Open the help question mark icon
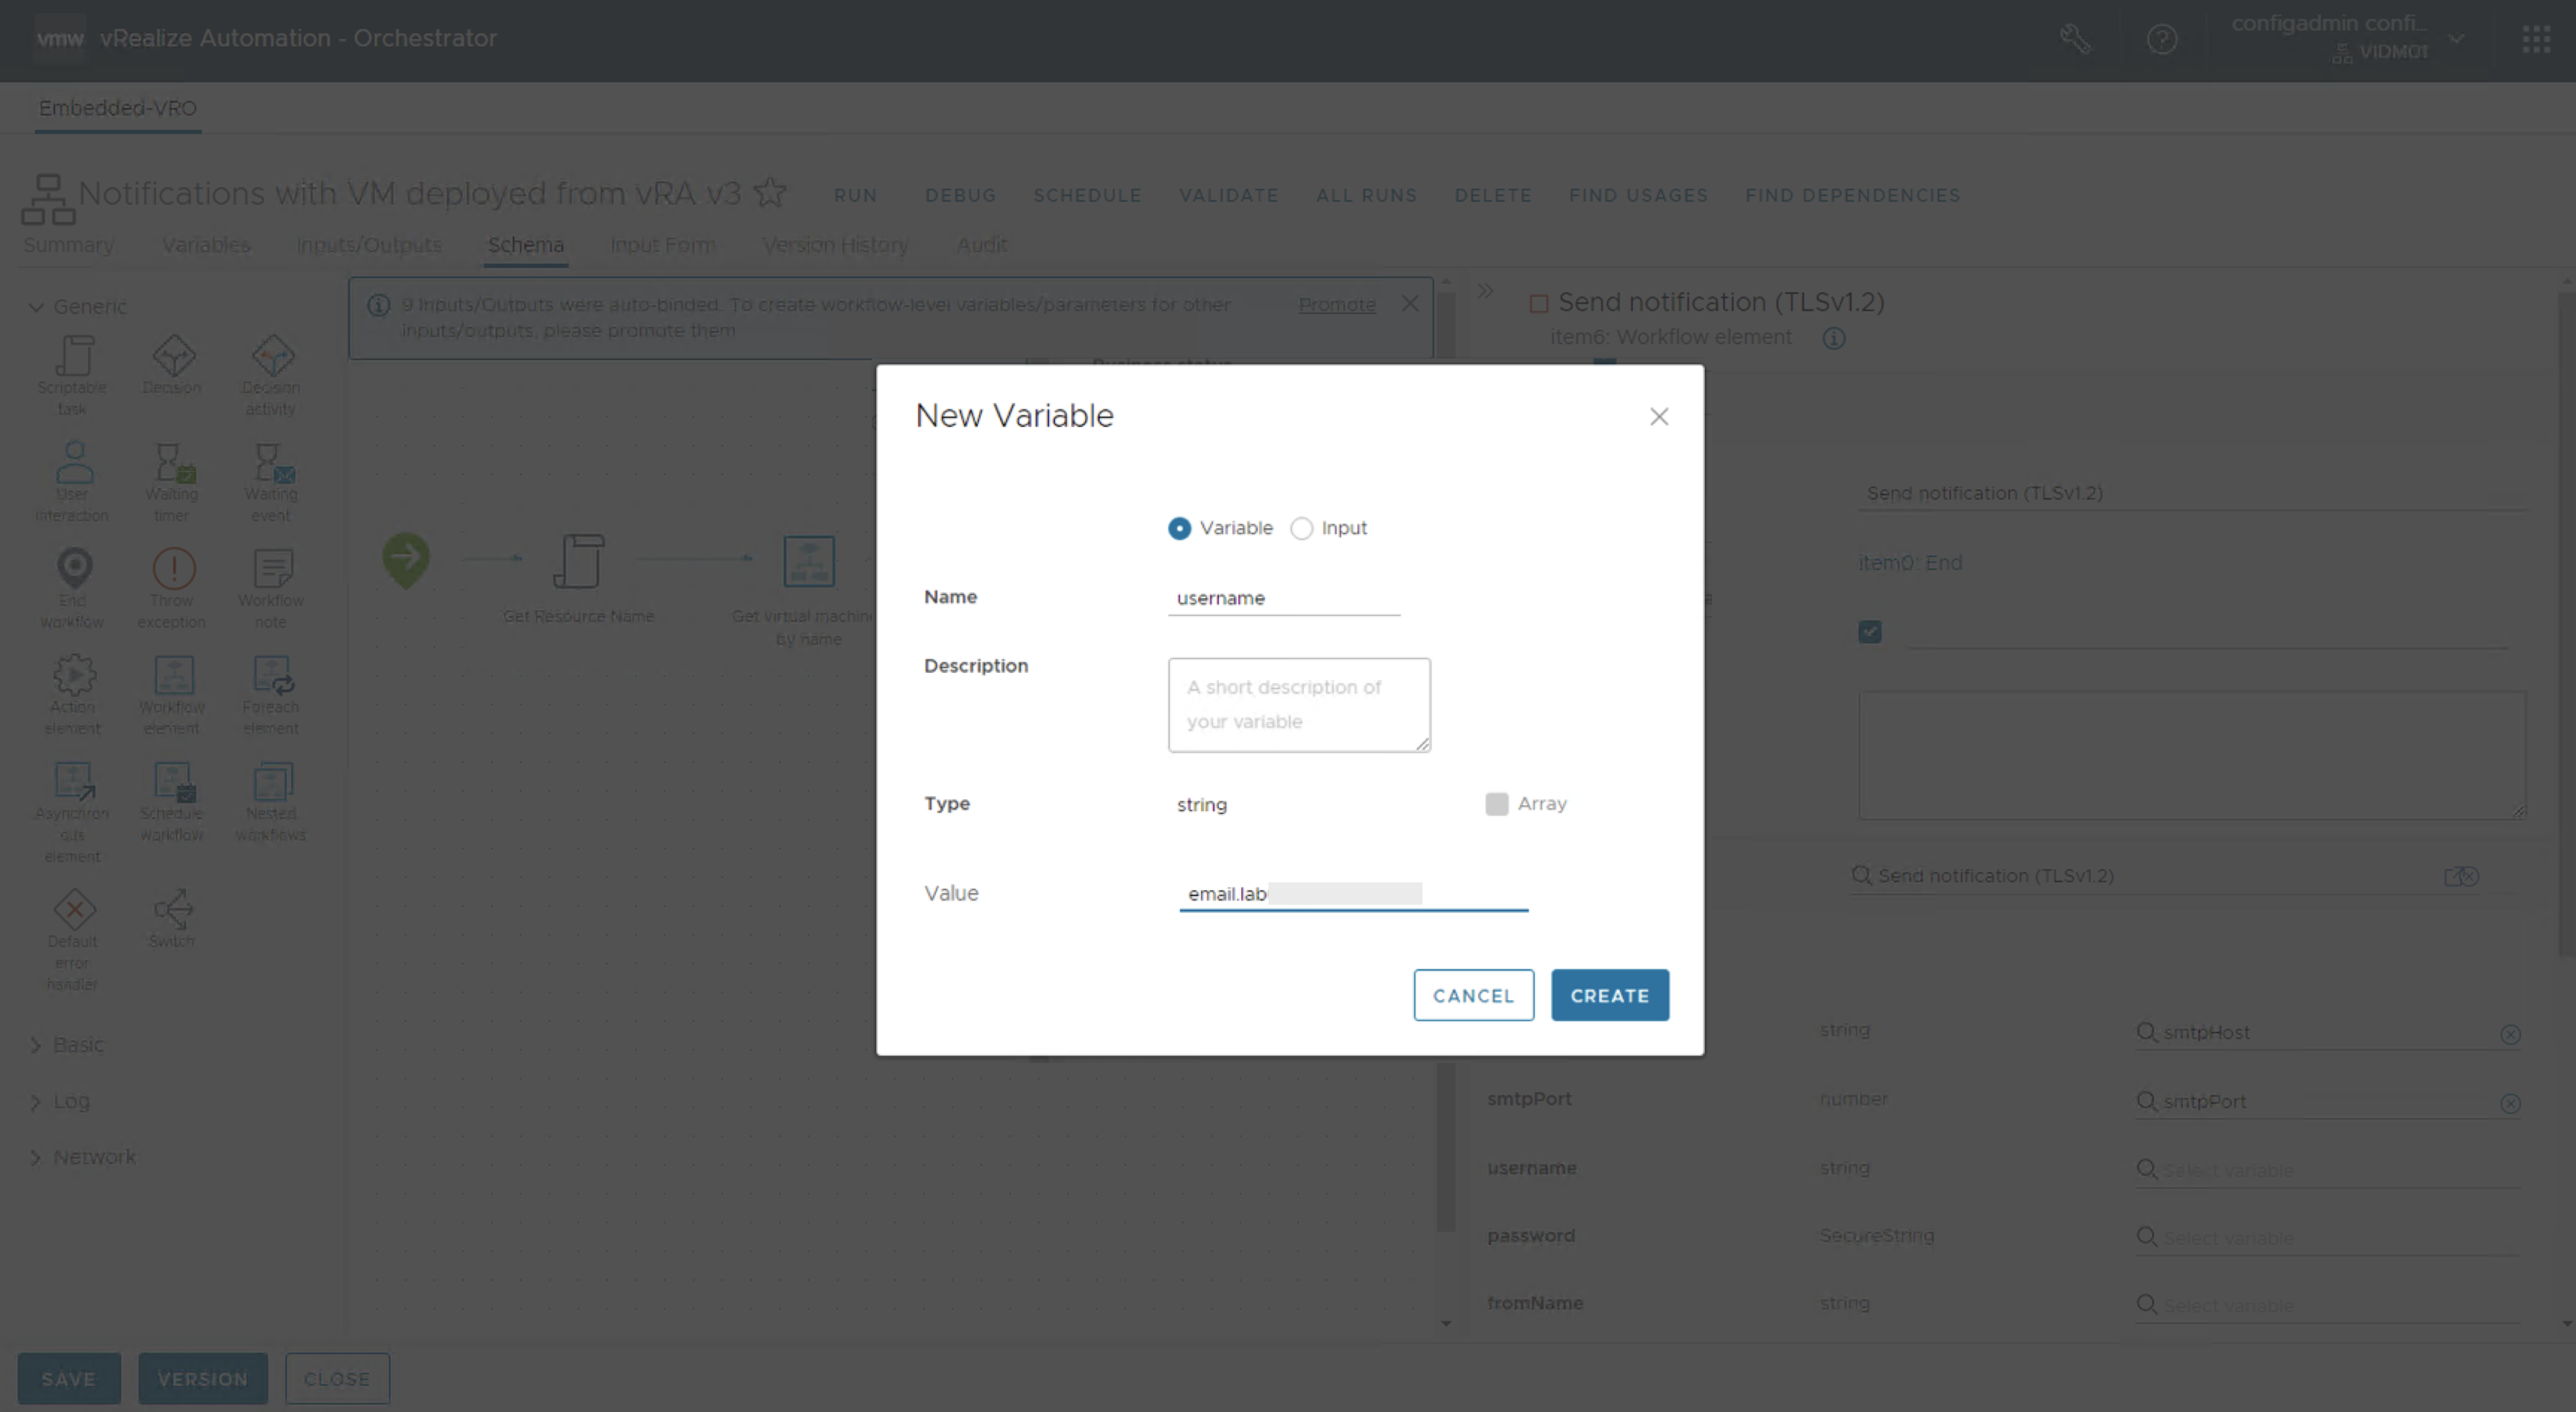The height and width of the screenshot is (1412, 2576). point(2161,39)
